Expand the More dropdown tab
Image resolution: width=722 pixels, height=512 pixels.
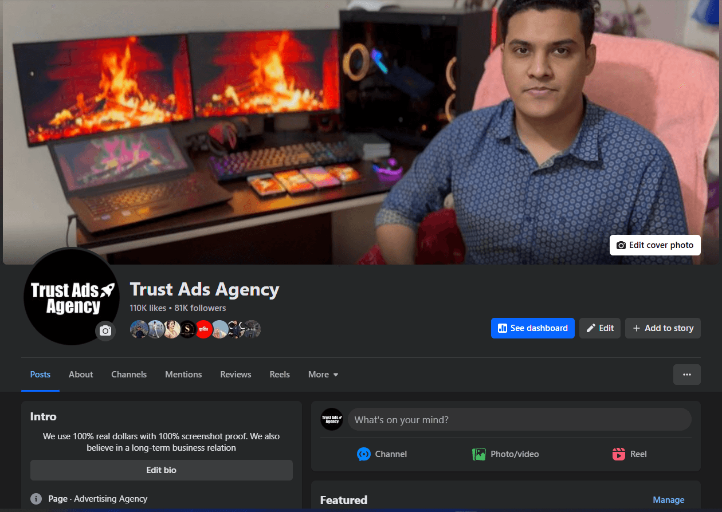coord(323,375)
